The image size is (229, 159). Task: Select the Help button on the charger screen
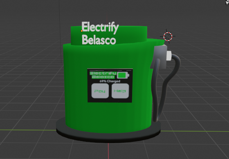(120, 91)
